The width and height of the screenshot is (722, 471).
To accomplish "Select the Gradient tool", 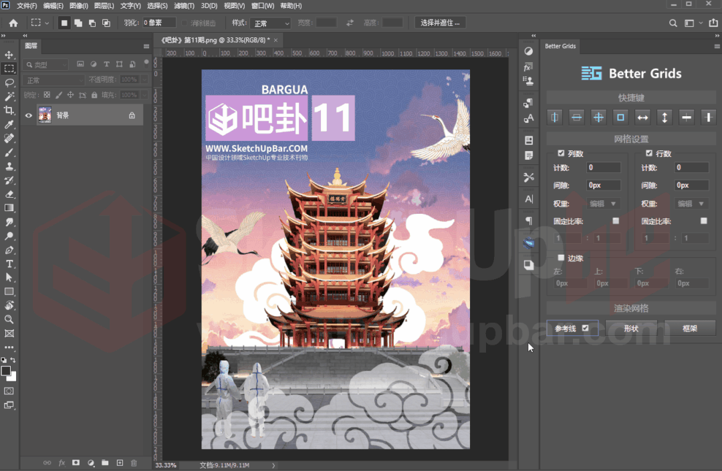I will (9, 208).
